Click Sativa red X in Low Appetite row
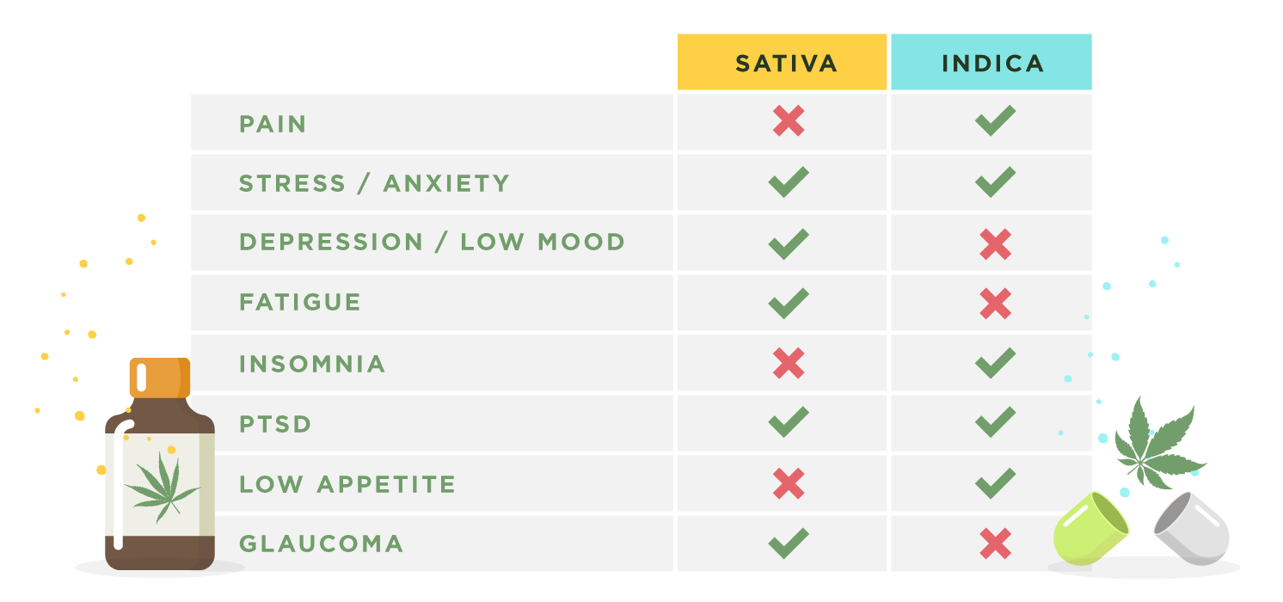The height and width of the screenshot is (602, 1283). coord(788,483)
